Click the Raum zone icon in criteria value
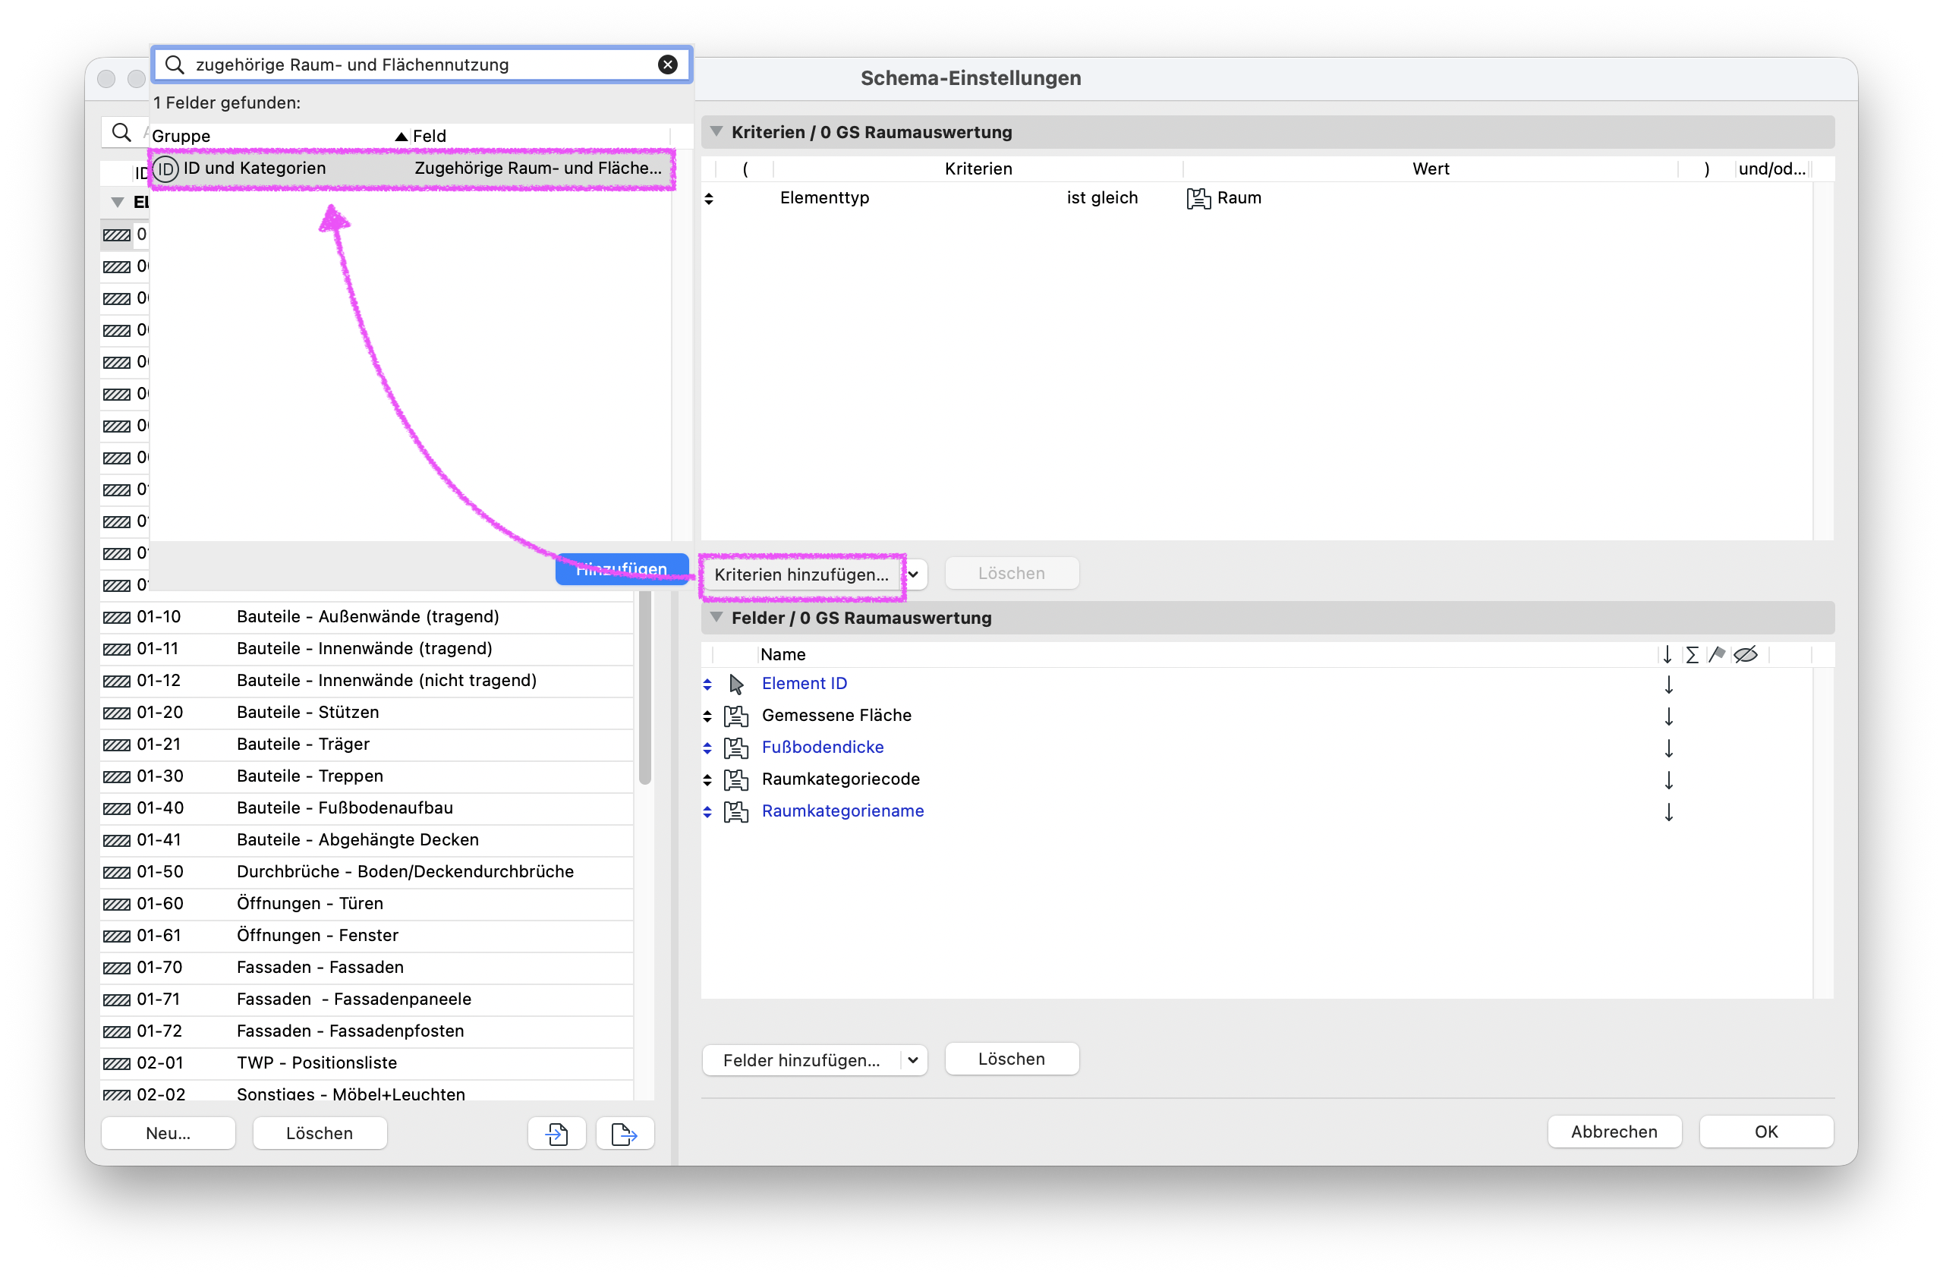 [1198, 198]
